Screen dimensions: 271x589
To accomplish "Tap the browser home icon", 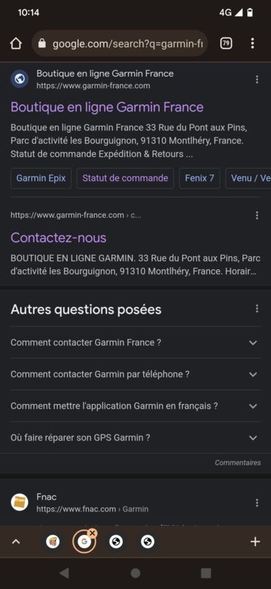I will point(15,43).
